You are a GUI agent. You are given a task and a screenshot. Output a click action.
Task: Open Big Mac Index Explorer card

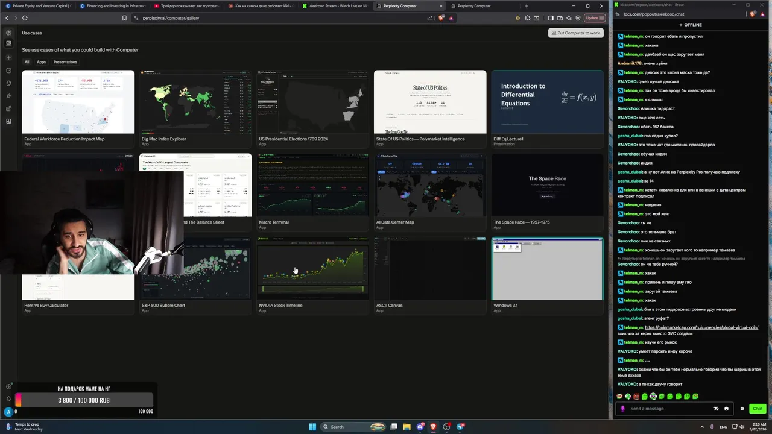[x=195, y=108]
